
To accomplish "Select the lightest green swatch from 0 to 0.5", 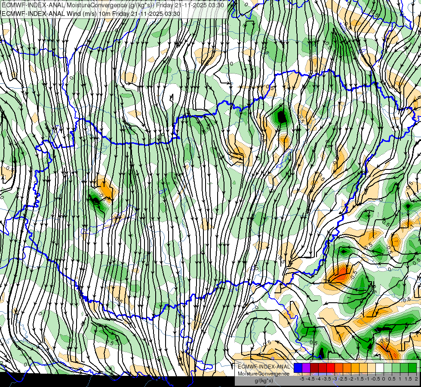I will click(x=388, y=368).
